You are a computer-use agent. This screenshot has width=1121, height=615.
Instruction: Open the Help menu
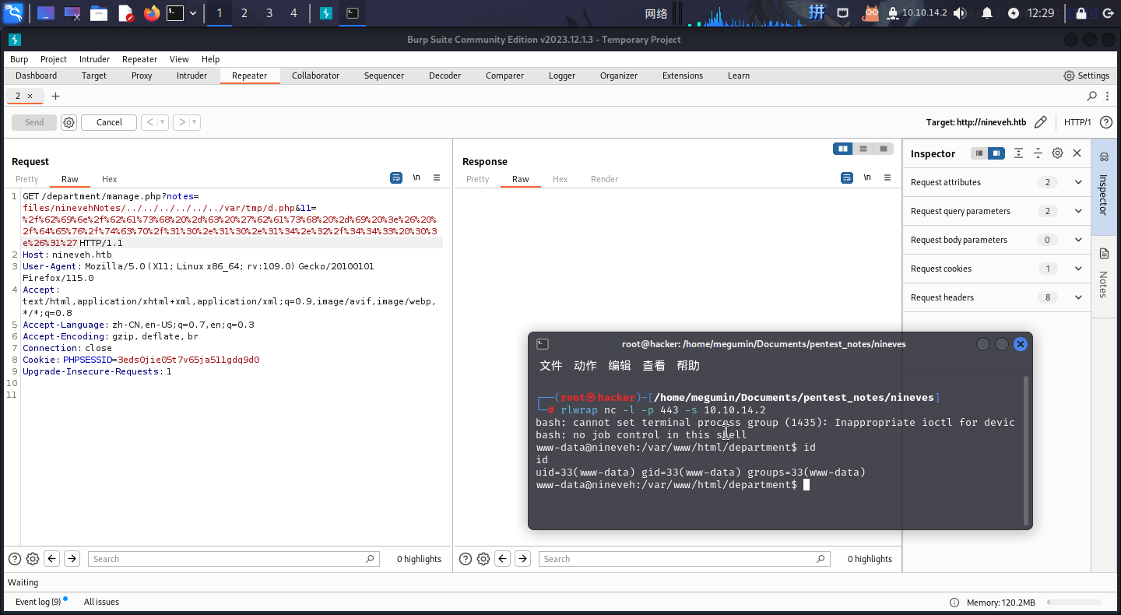(x=210, y=59)
